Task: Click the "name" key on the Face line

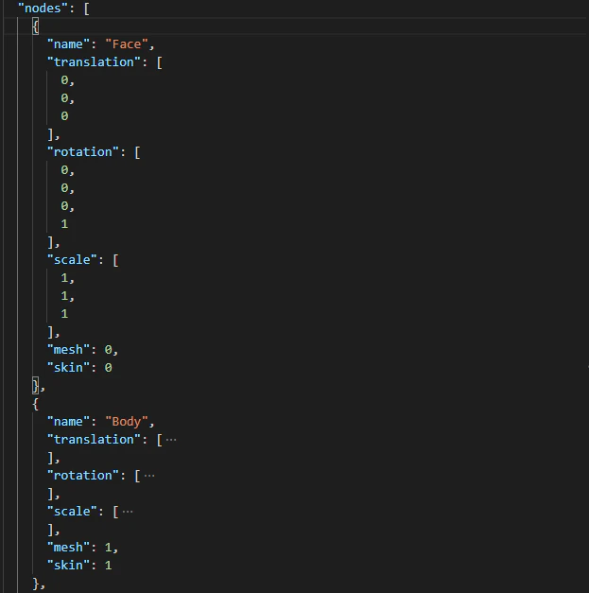Action: 68,44
